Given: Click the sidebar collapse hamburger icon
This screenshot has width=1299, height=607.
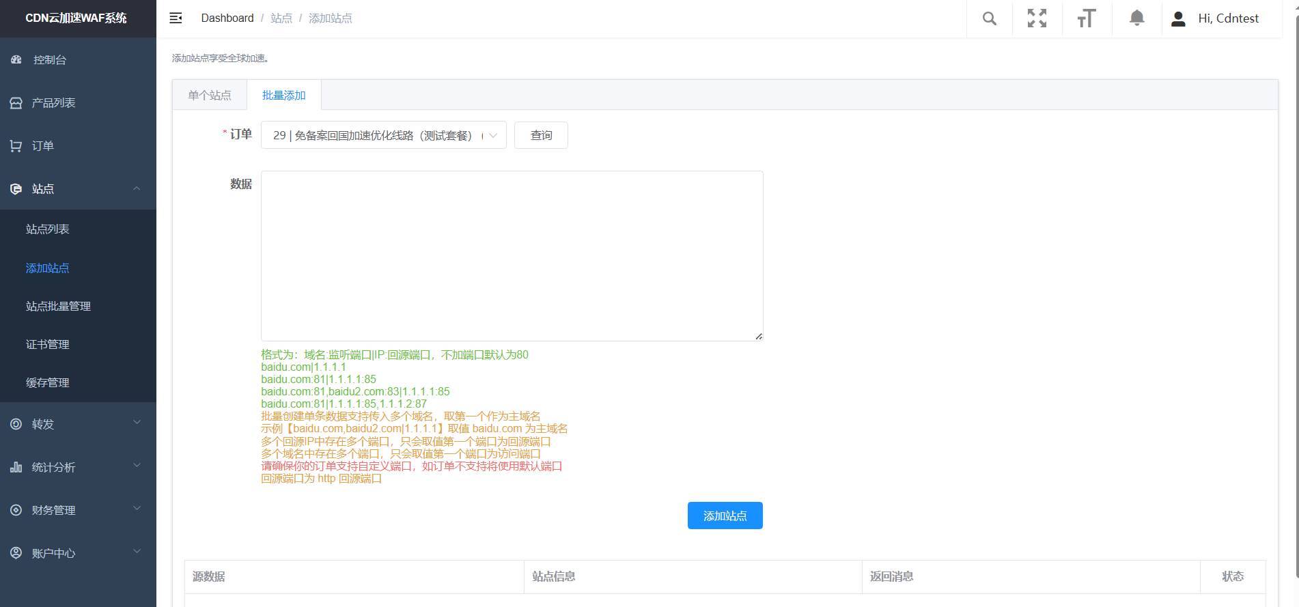Looking at the screenshot, I should (176, 18).
